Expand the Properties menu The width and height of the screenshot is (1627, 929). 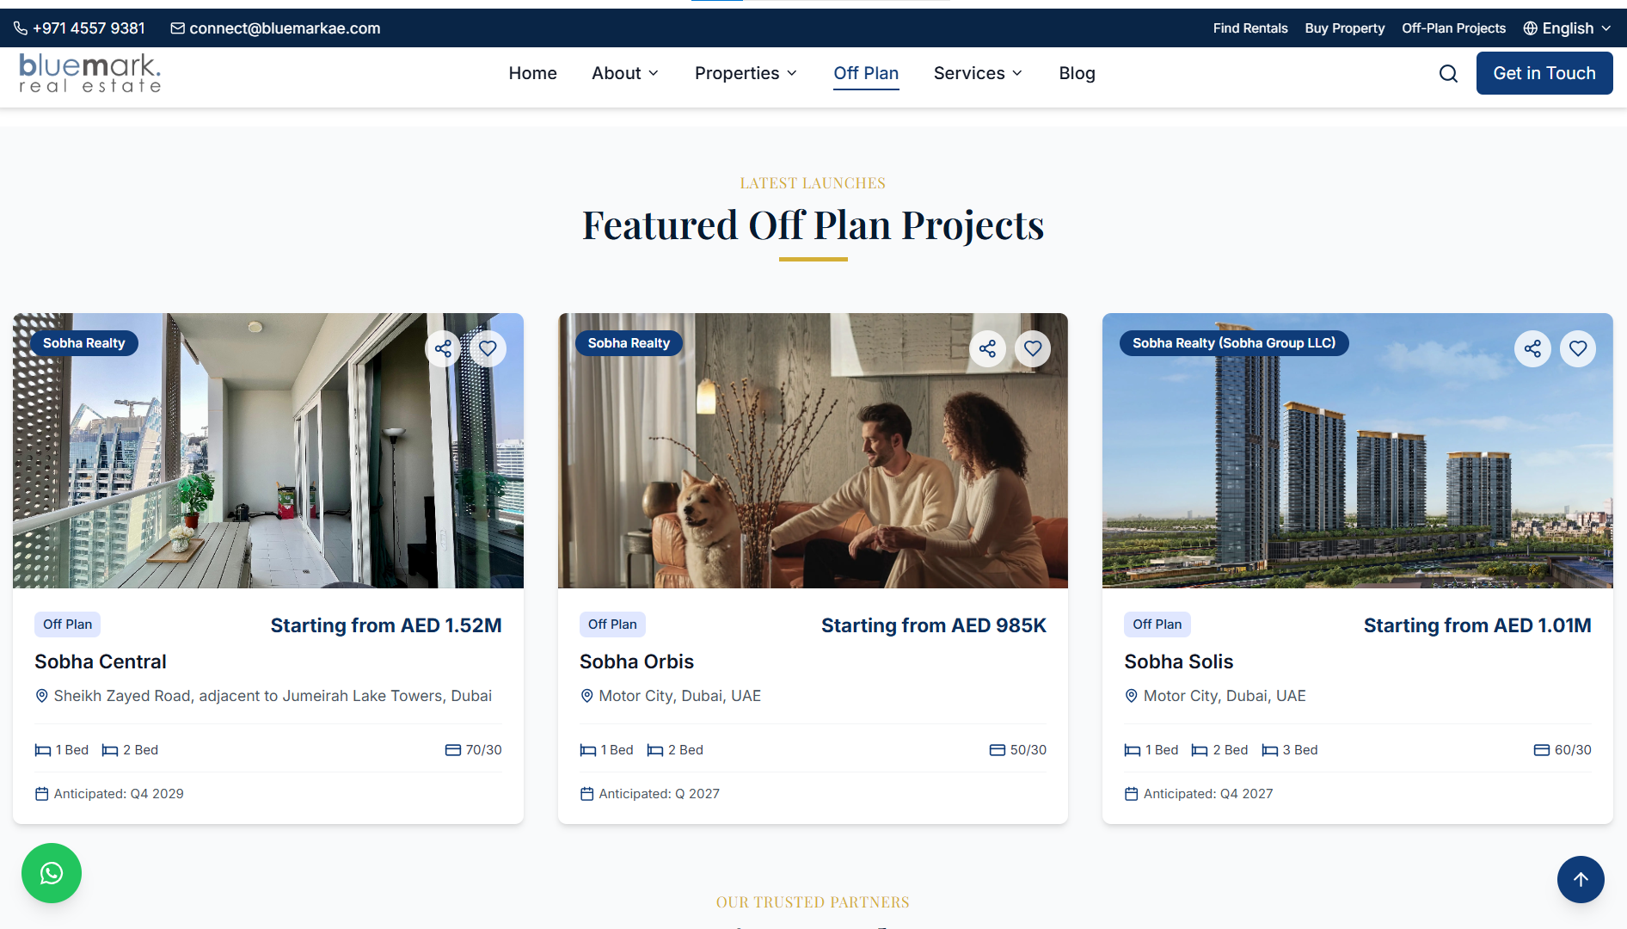(x=746, y=73)
